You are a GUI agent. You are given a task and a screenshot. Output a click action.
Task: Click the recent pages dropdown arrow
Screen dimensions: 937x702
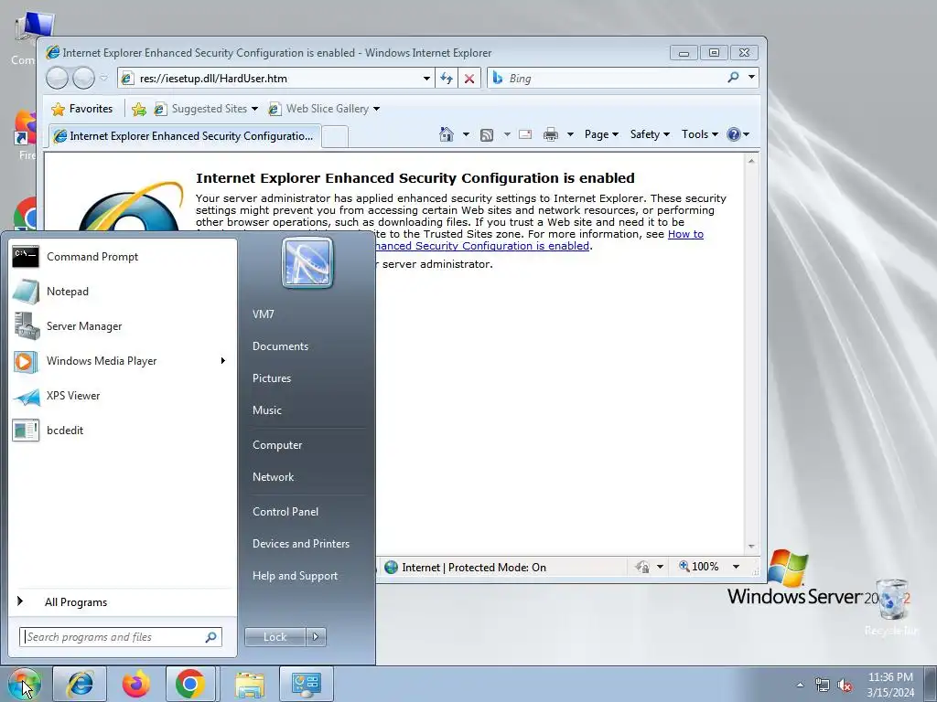[104, 78]
